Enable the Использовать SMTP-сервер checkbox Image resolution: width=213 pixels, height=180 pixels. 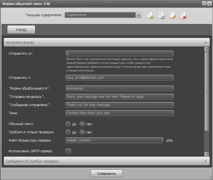click(69, 151)
